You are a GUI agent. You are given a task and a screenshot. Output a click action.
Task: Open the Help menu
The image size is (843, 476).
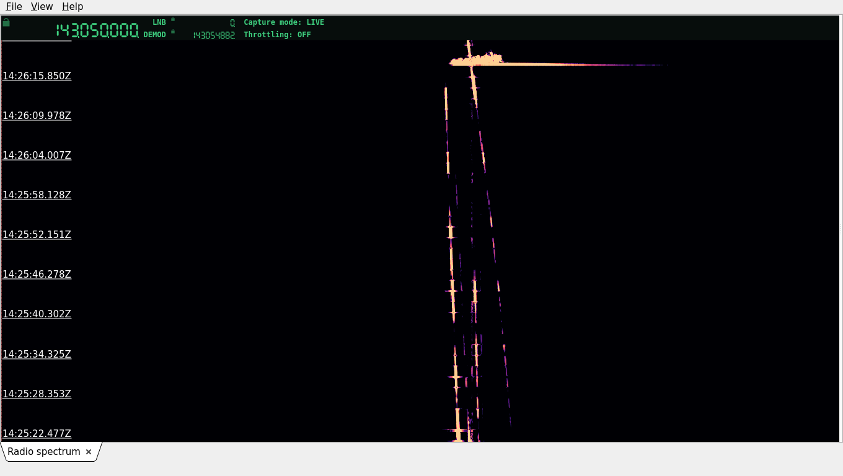73,7
